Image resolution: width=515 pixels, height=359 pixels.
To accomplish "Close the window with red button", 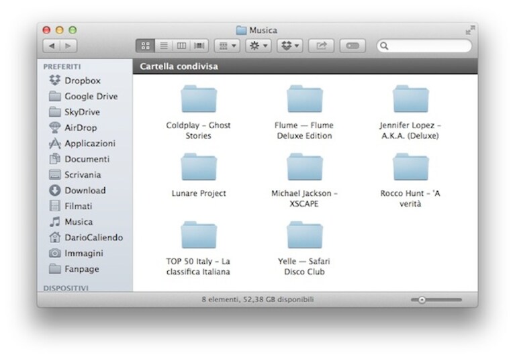I will point(46,30).
